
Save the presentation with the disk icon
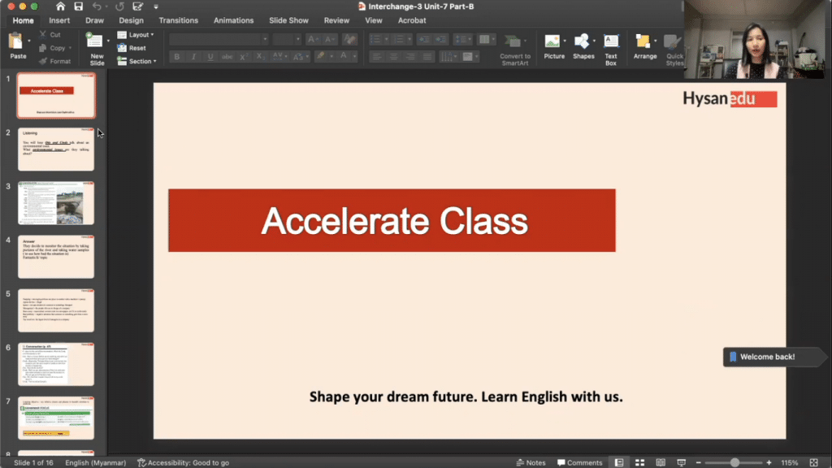point(79,6)
